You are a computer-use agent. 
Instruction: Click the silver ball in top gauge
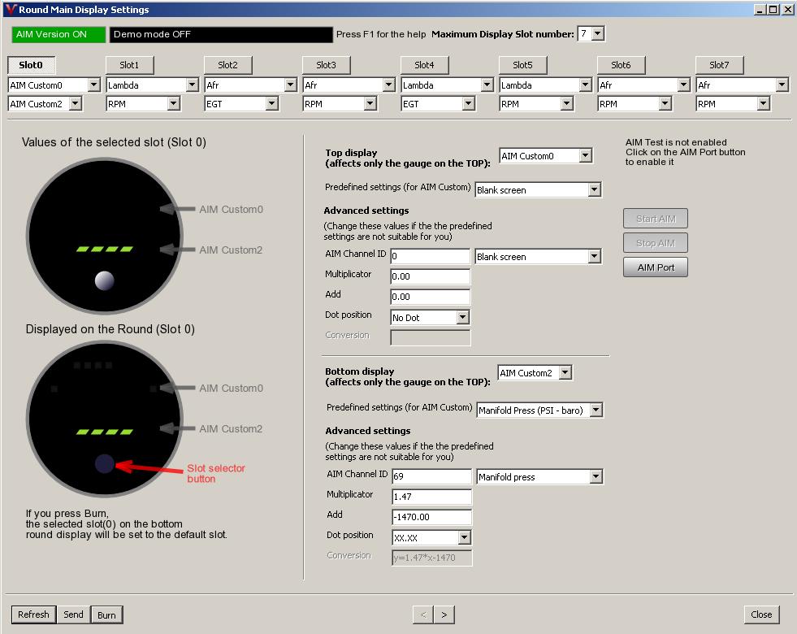pyautogui.click(x=104, y=280)
